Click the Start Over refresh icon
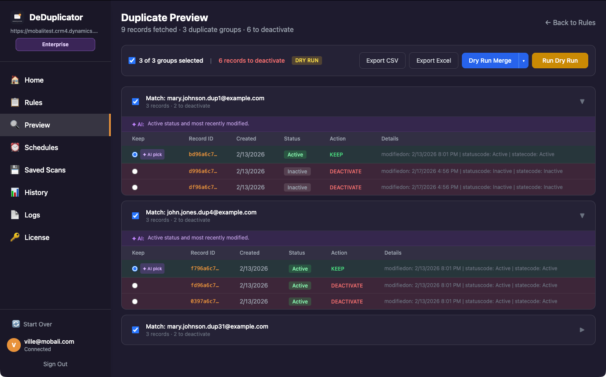This screenshot has height=377, width=606. pos(16,324)
